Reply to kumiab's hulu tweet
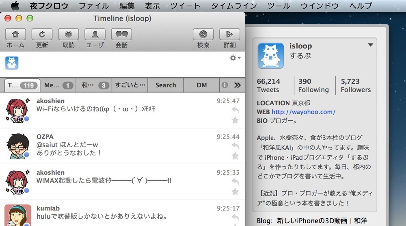 (x=235, y=217)
